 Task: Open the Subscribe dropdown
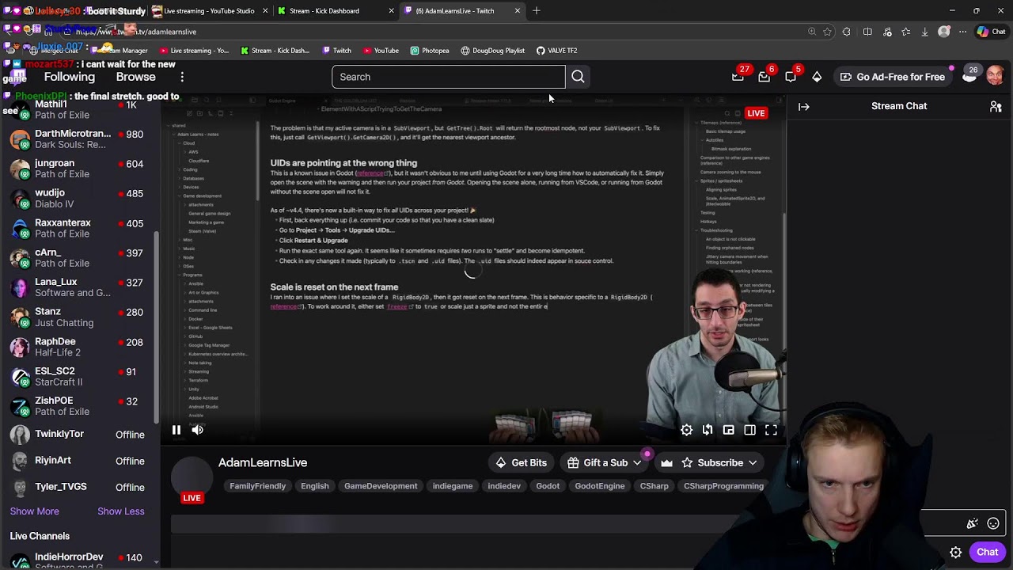(719, 462)
